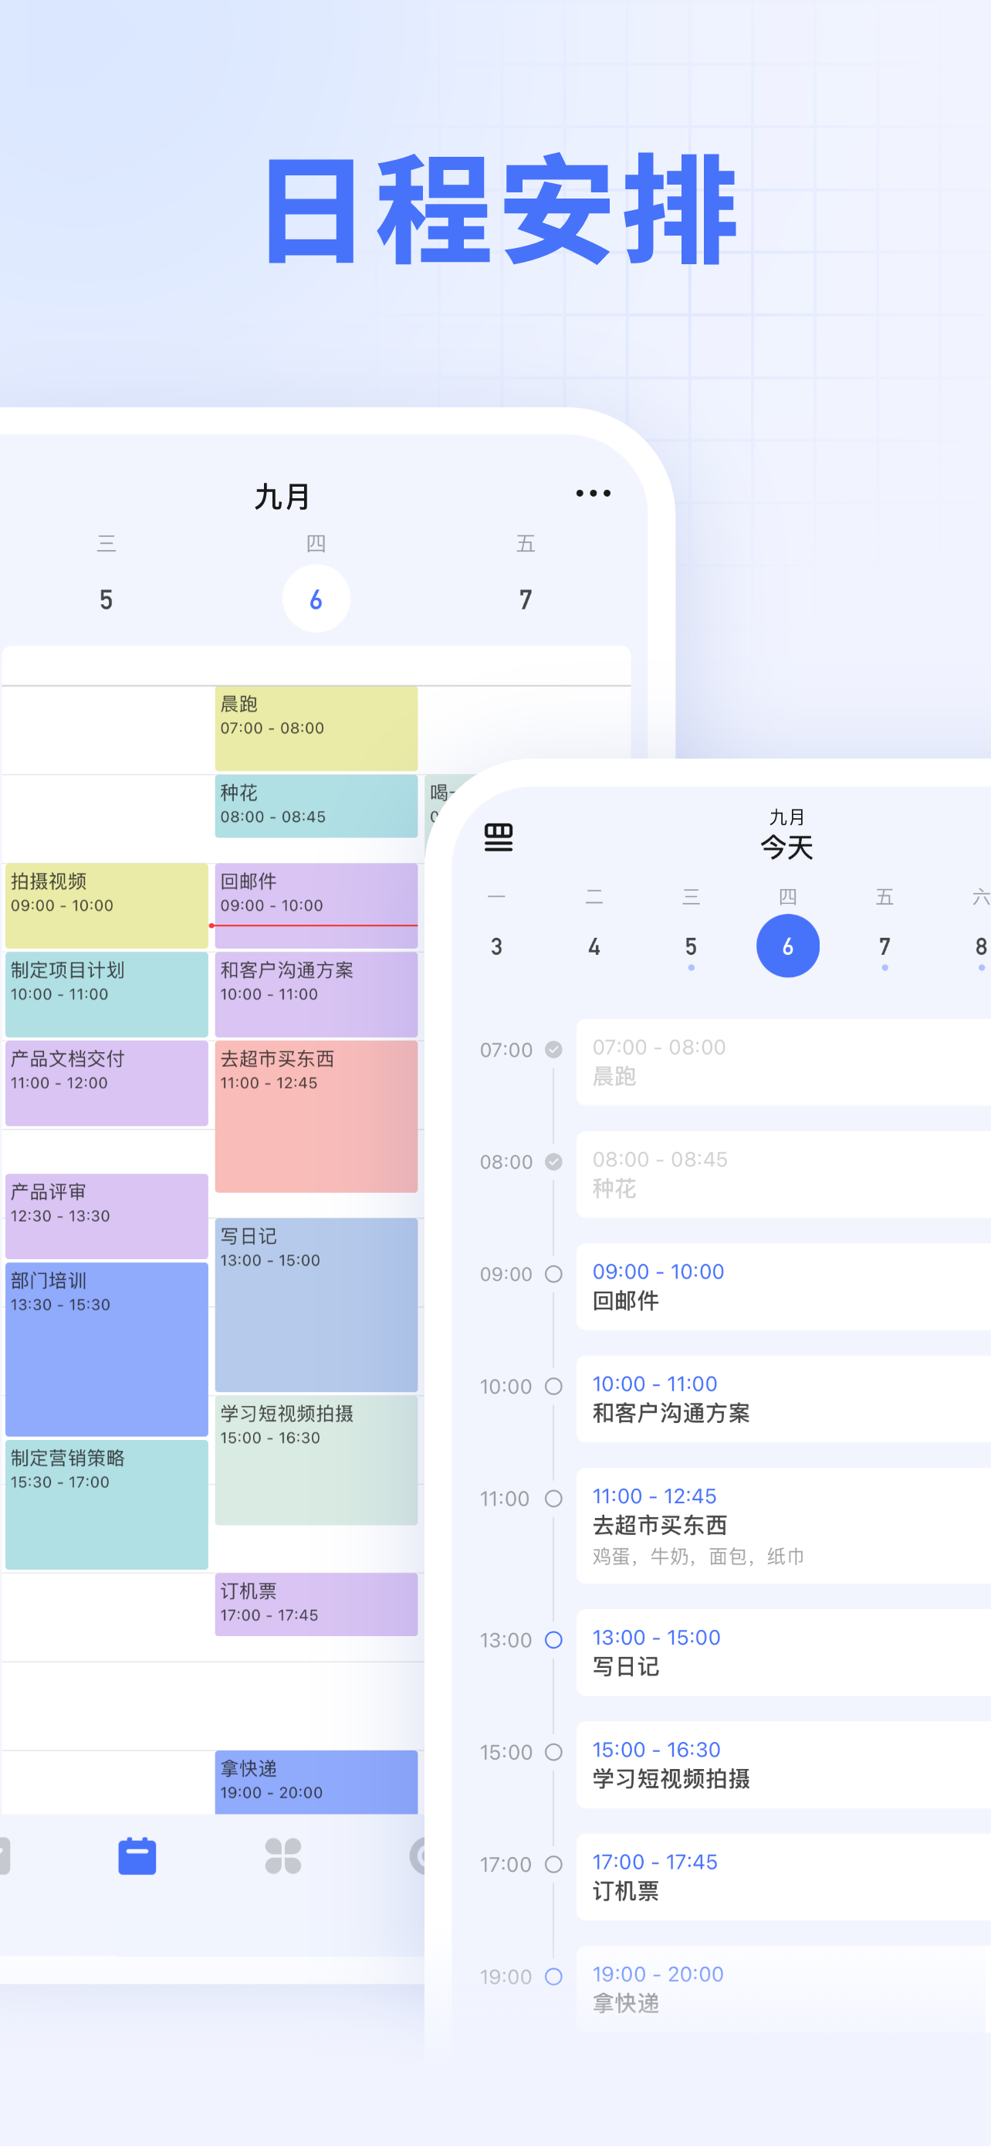Open the 07:00 - 08:00 晨跑 card
The image size is (991, 2146).
[784, 1061]
